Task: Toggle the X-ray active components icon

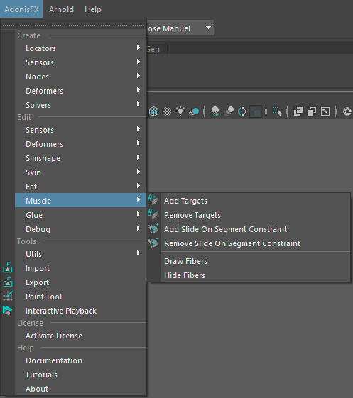Action: click(312, 111)
